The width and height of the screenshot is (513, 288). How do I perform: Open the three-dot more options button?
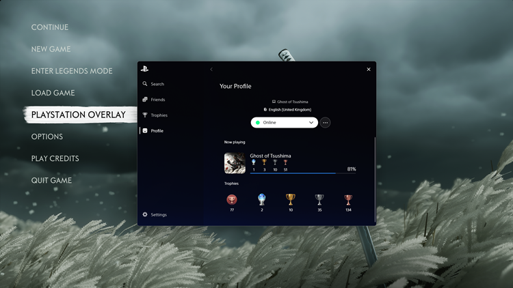click(325, 122)
